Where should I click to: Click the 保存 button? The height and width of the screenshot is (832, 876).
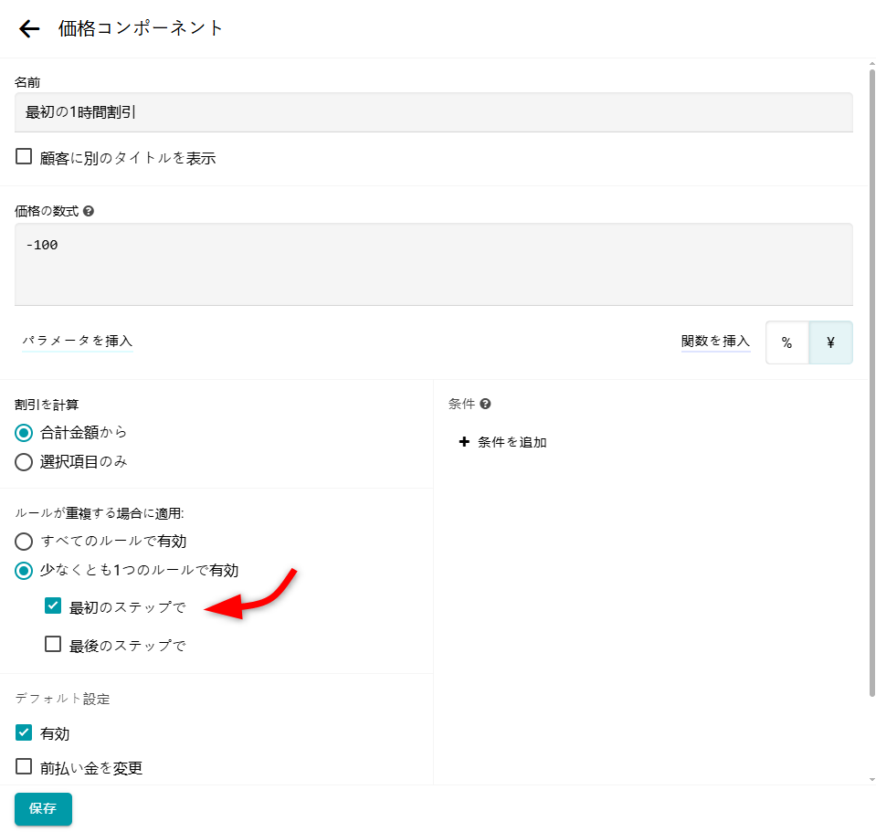coord(43,808)
